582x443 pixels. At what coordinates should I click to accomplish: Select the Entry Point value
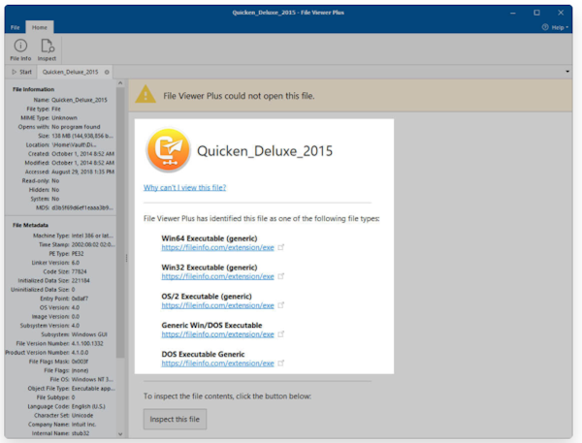point(80,299)
